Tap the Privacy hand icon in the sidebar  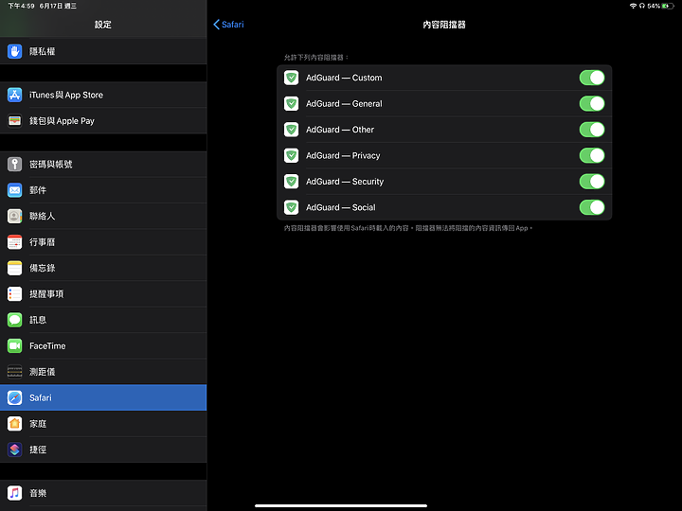tap(15, 51)
